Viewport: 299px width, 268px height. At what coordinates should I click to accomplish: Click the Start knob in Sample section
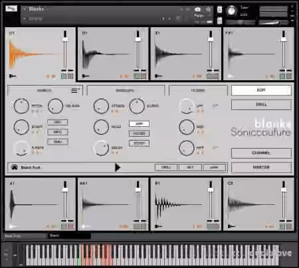point(21,127)
